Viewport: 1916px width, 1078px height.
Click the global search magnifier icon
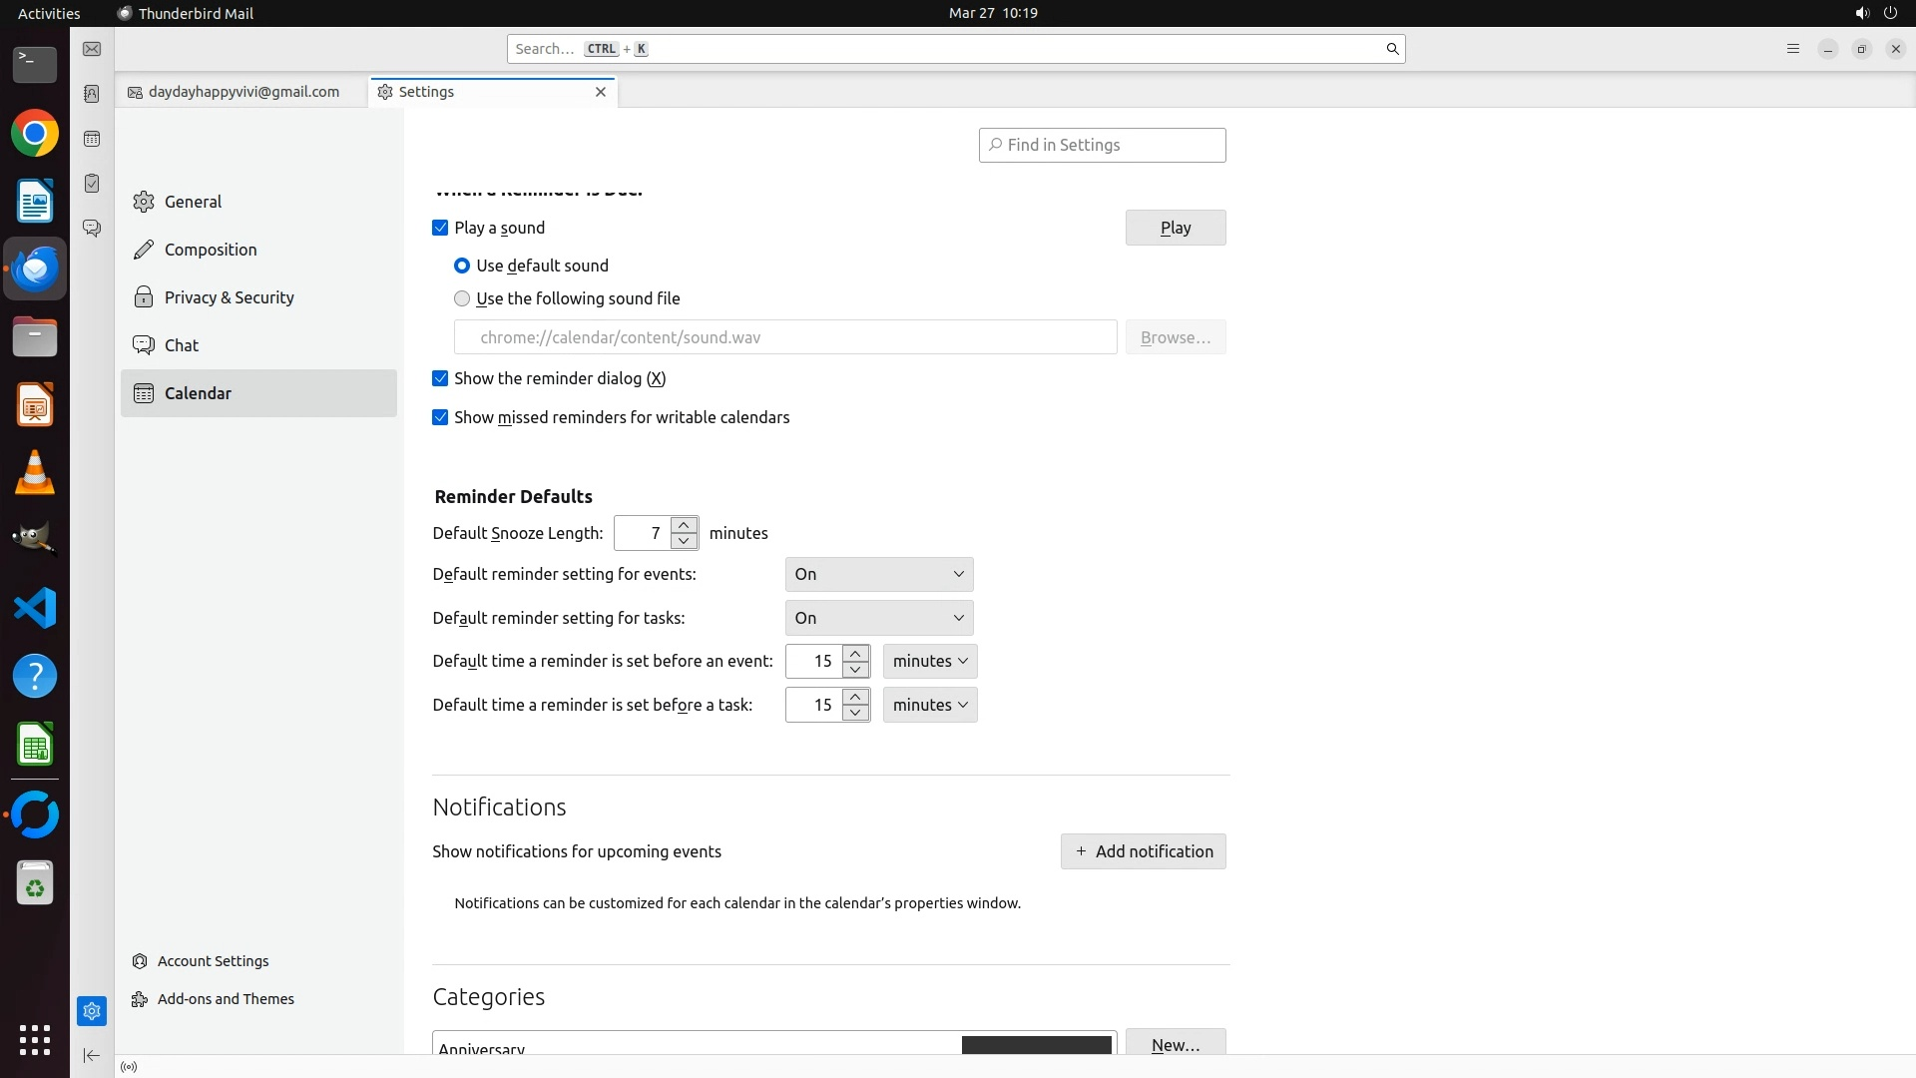[1392, 49]
